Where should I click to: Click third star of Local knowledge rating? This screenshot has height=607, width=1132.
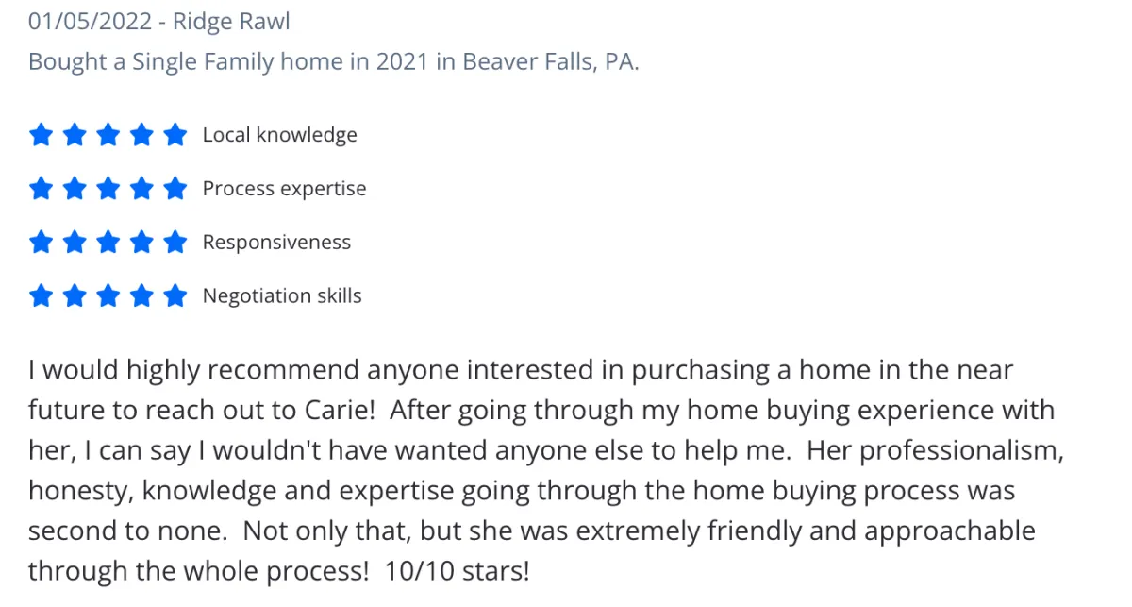pos(108,135)
